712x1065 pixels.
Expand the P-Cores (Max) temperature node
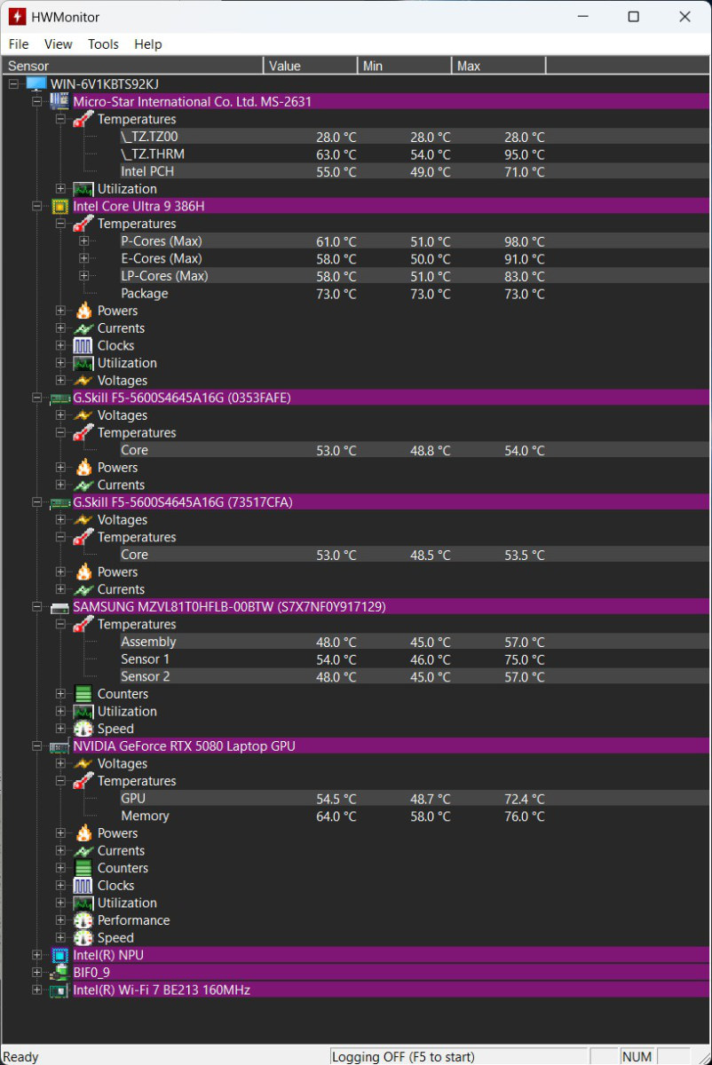pos(84,241)
